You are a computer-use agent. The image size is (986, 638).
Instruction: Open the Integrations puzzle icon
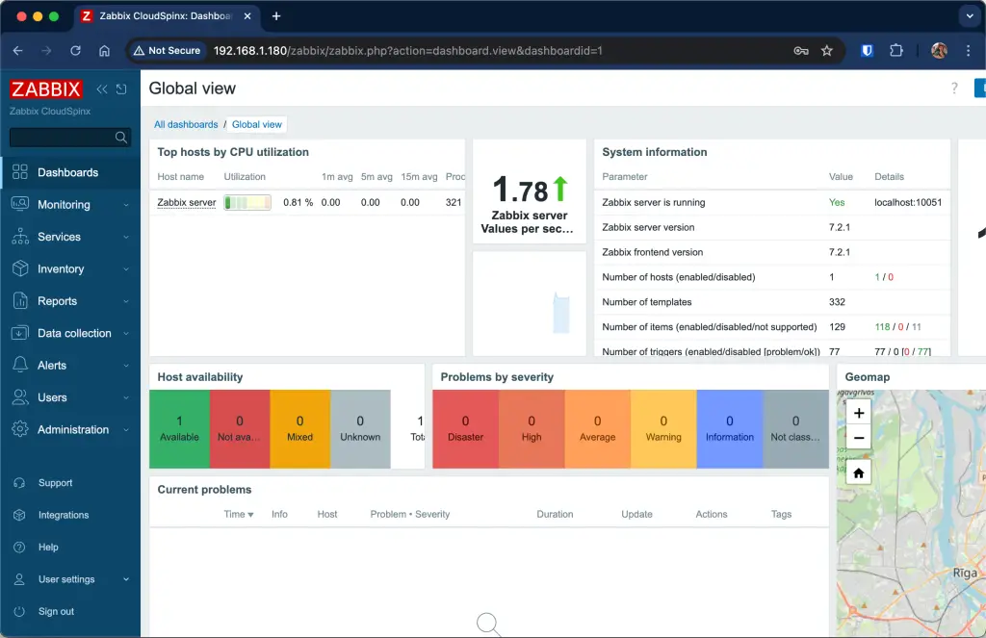20,515
